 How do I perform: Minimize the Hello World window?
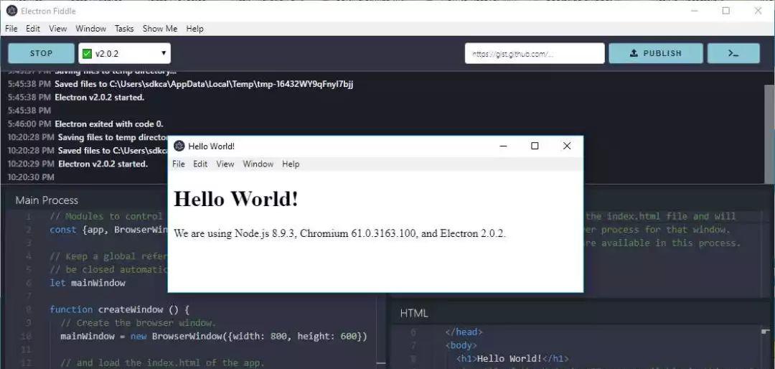coord(503,146)
